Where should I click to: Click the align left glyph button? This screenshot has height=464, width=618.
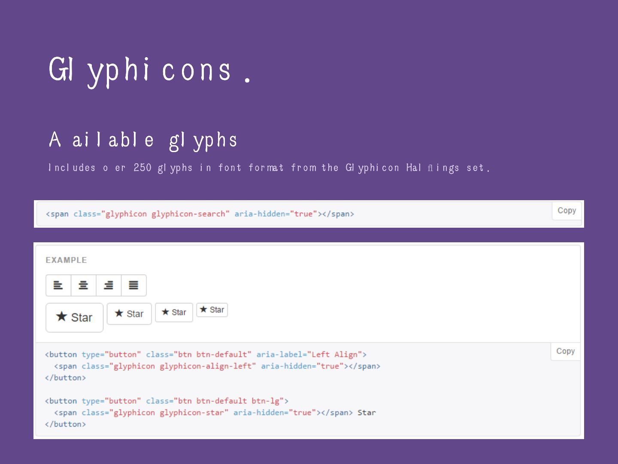(58, 285)
